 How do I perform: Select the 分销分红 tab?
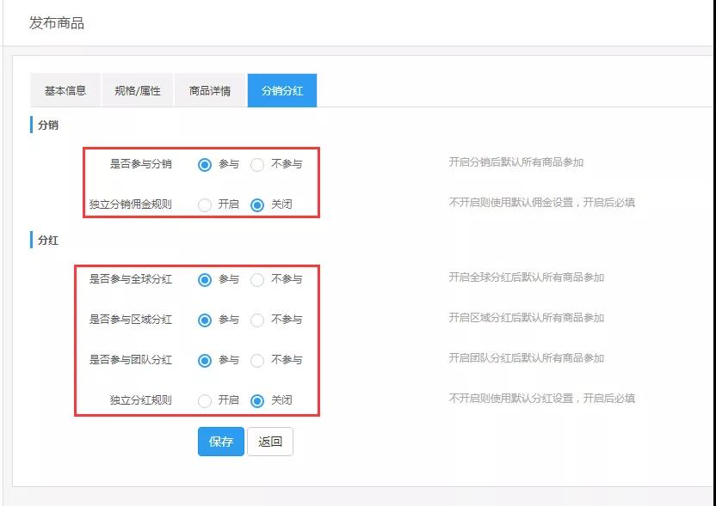[x=281, y=89]
